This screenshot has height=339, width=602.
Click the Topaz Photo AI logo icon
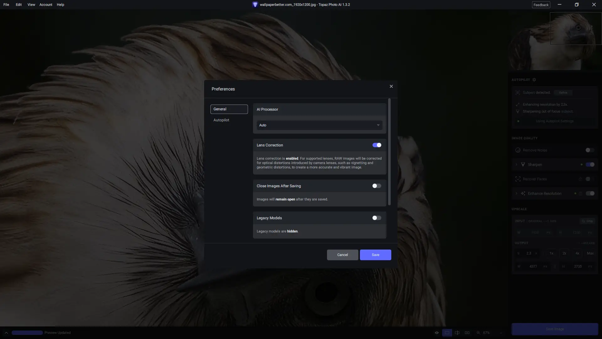(x=255, y=5)
